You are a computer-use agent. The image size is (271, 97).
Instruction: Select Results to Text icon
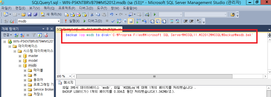[152, 21]
